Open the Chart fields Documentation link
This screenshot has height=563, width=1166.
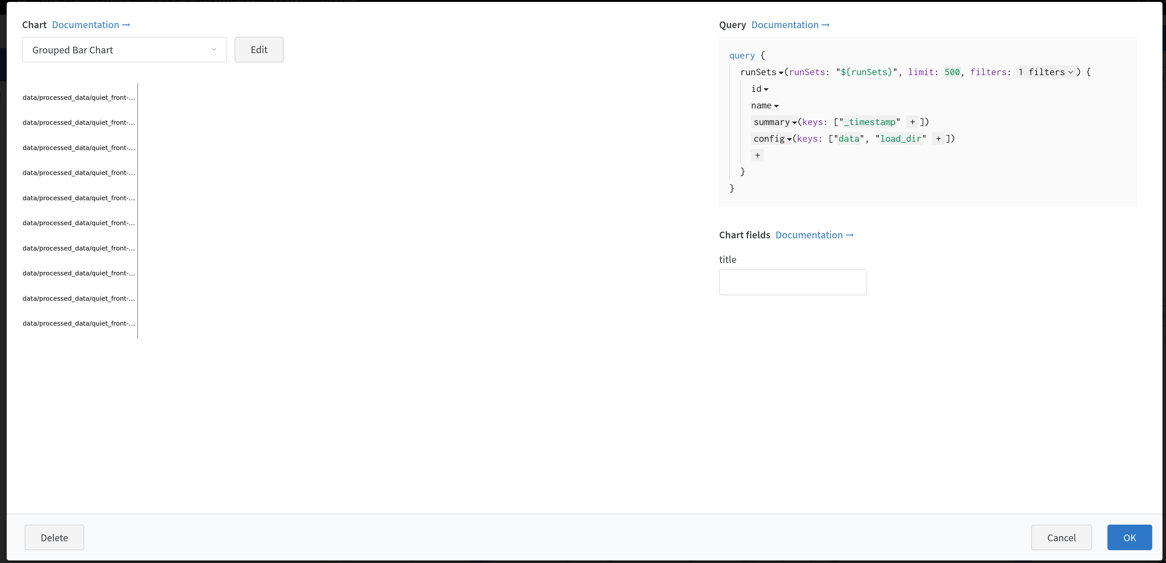[x=814, y=235]
